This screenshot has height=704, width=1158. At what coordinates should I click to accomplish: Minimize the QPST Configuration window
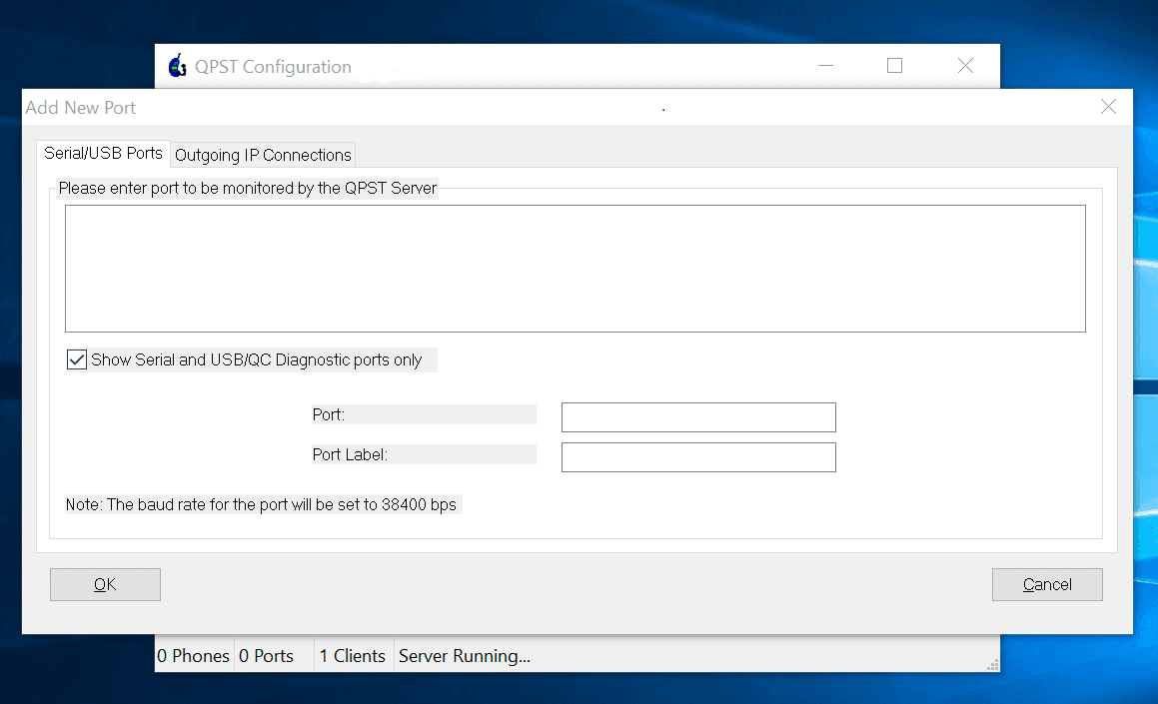click(x=825, y=66)
